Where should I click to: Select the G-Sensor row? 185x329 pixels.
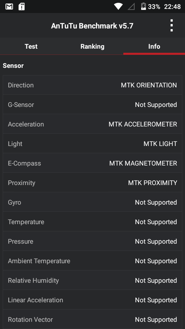coord(92,105)
